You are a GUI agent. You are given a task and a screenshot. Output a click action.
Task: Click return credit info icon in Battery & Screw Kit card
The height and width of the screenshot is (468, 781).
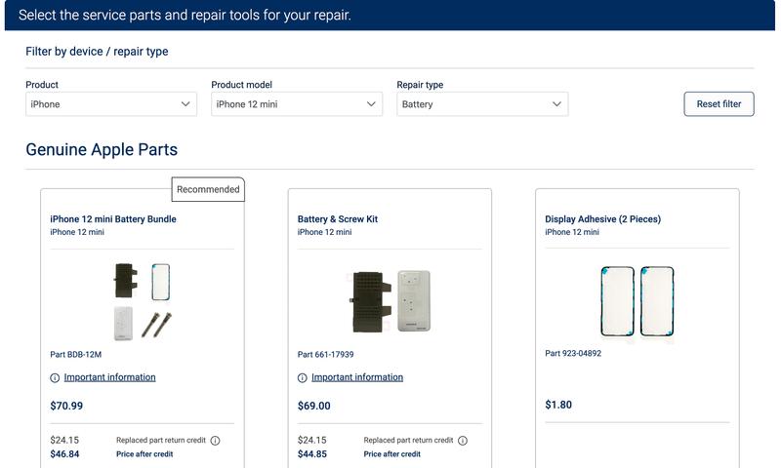tap(463, 441)
